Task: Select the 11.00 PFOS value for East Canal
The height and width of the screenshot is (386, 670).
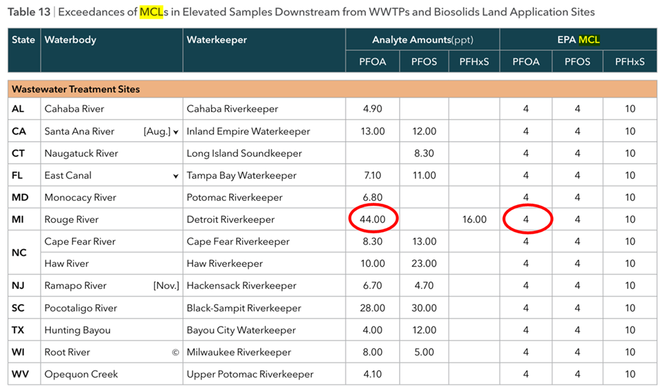Action: [x=424, y=175]
